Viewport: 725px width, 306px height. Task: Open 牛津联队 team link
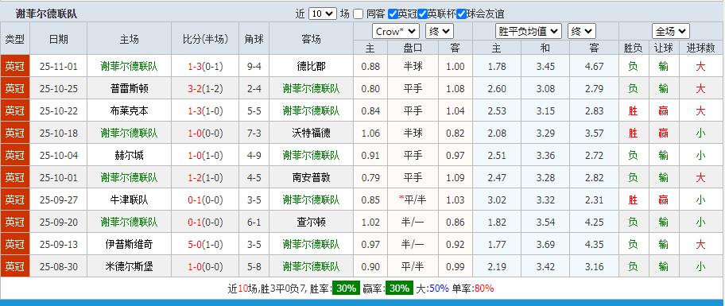(x=130, y=199)
